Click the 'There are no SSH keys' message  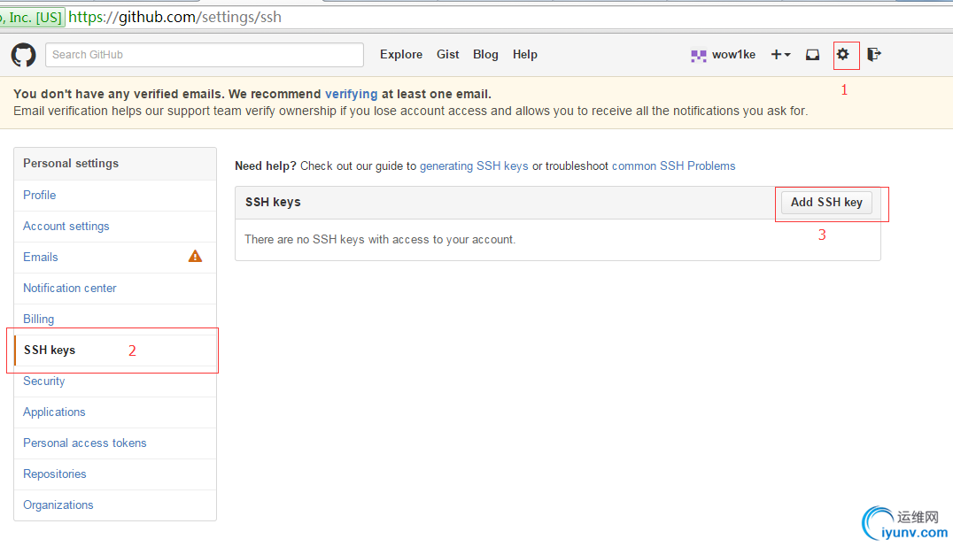(x=380, y=239)
